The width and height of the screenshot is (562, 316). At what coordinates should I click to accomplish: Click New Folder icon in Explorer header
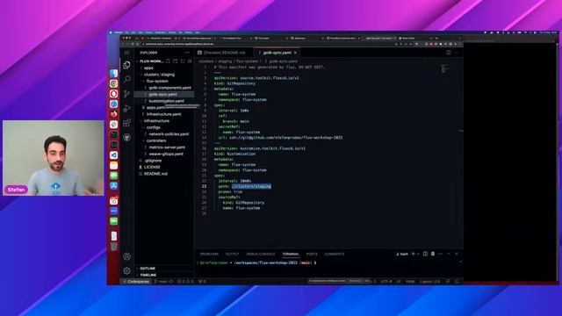176,61
